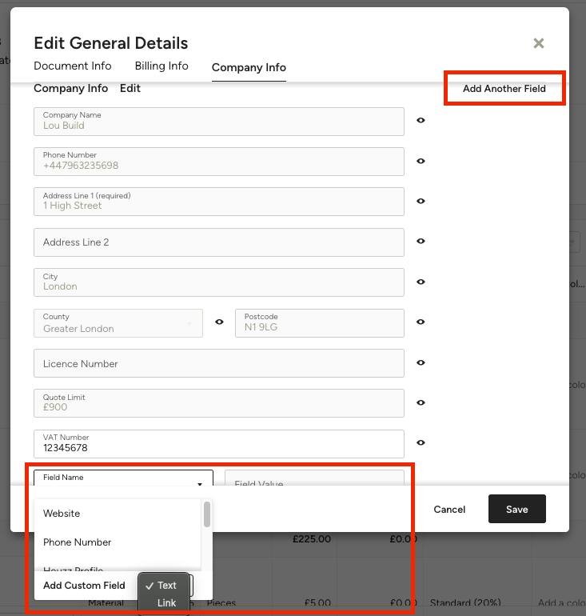586x616 pixels.
Task: Toggle visibility of Phone Number field
Action: pyautogui.click(x=421, y=161)
